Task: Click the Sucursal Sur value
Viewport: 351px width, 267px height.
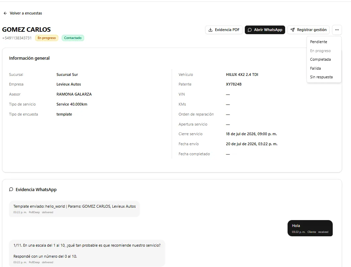Action: (67, 75)
